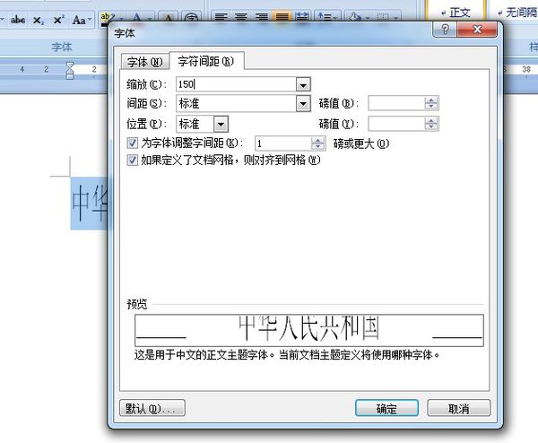Center the paragraph text
This screenshot has height=443, width=538.
(241, 17)
